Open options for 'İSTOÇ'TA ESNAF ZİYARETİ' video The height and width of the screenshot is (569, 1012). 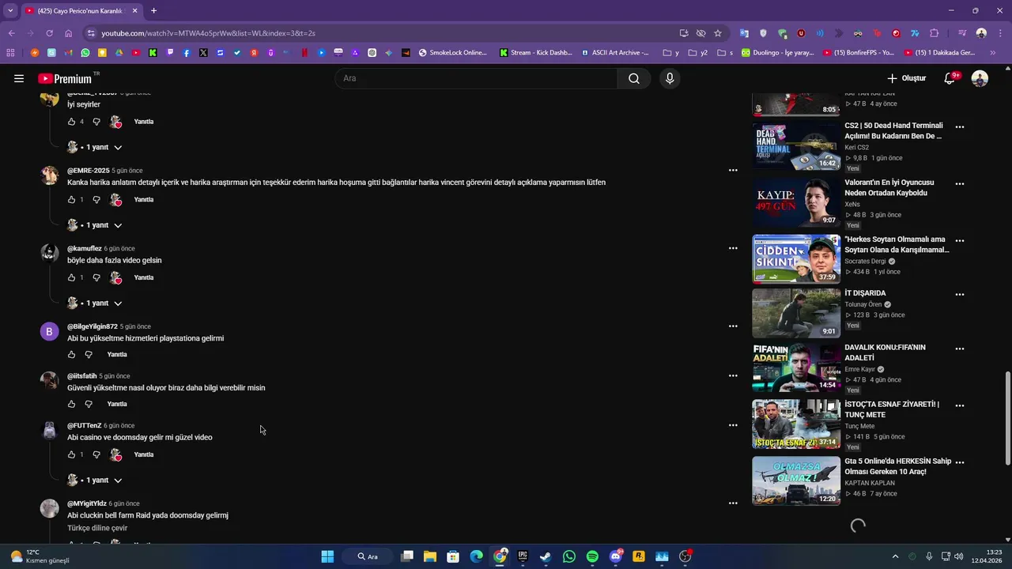pos(959,405)
